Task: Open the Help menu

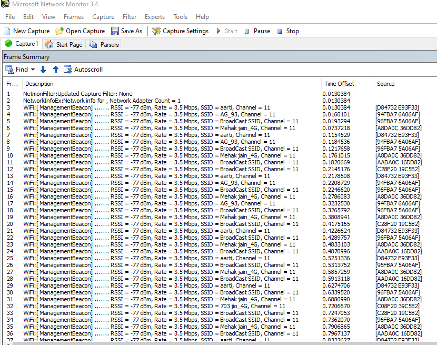Action: [202, 17]
